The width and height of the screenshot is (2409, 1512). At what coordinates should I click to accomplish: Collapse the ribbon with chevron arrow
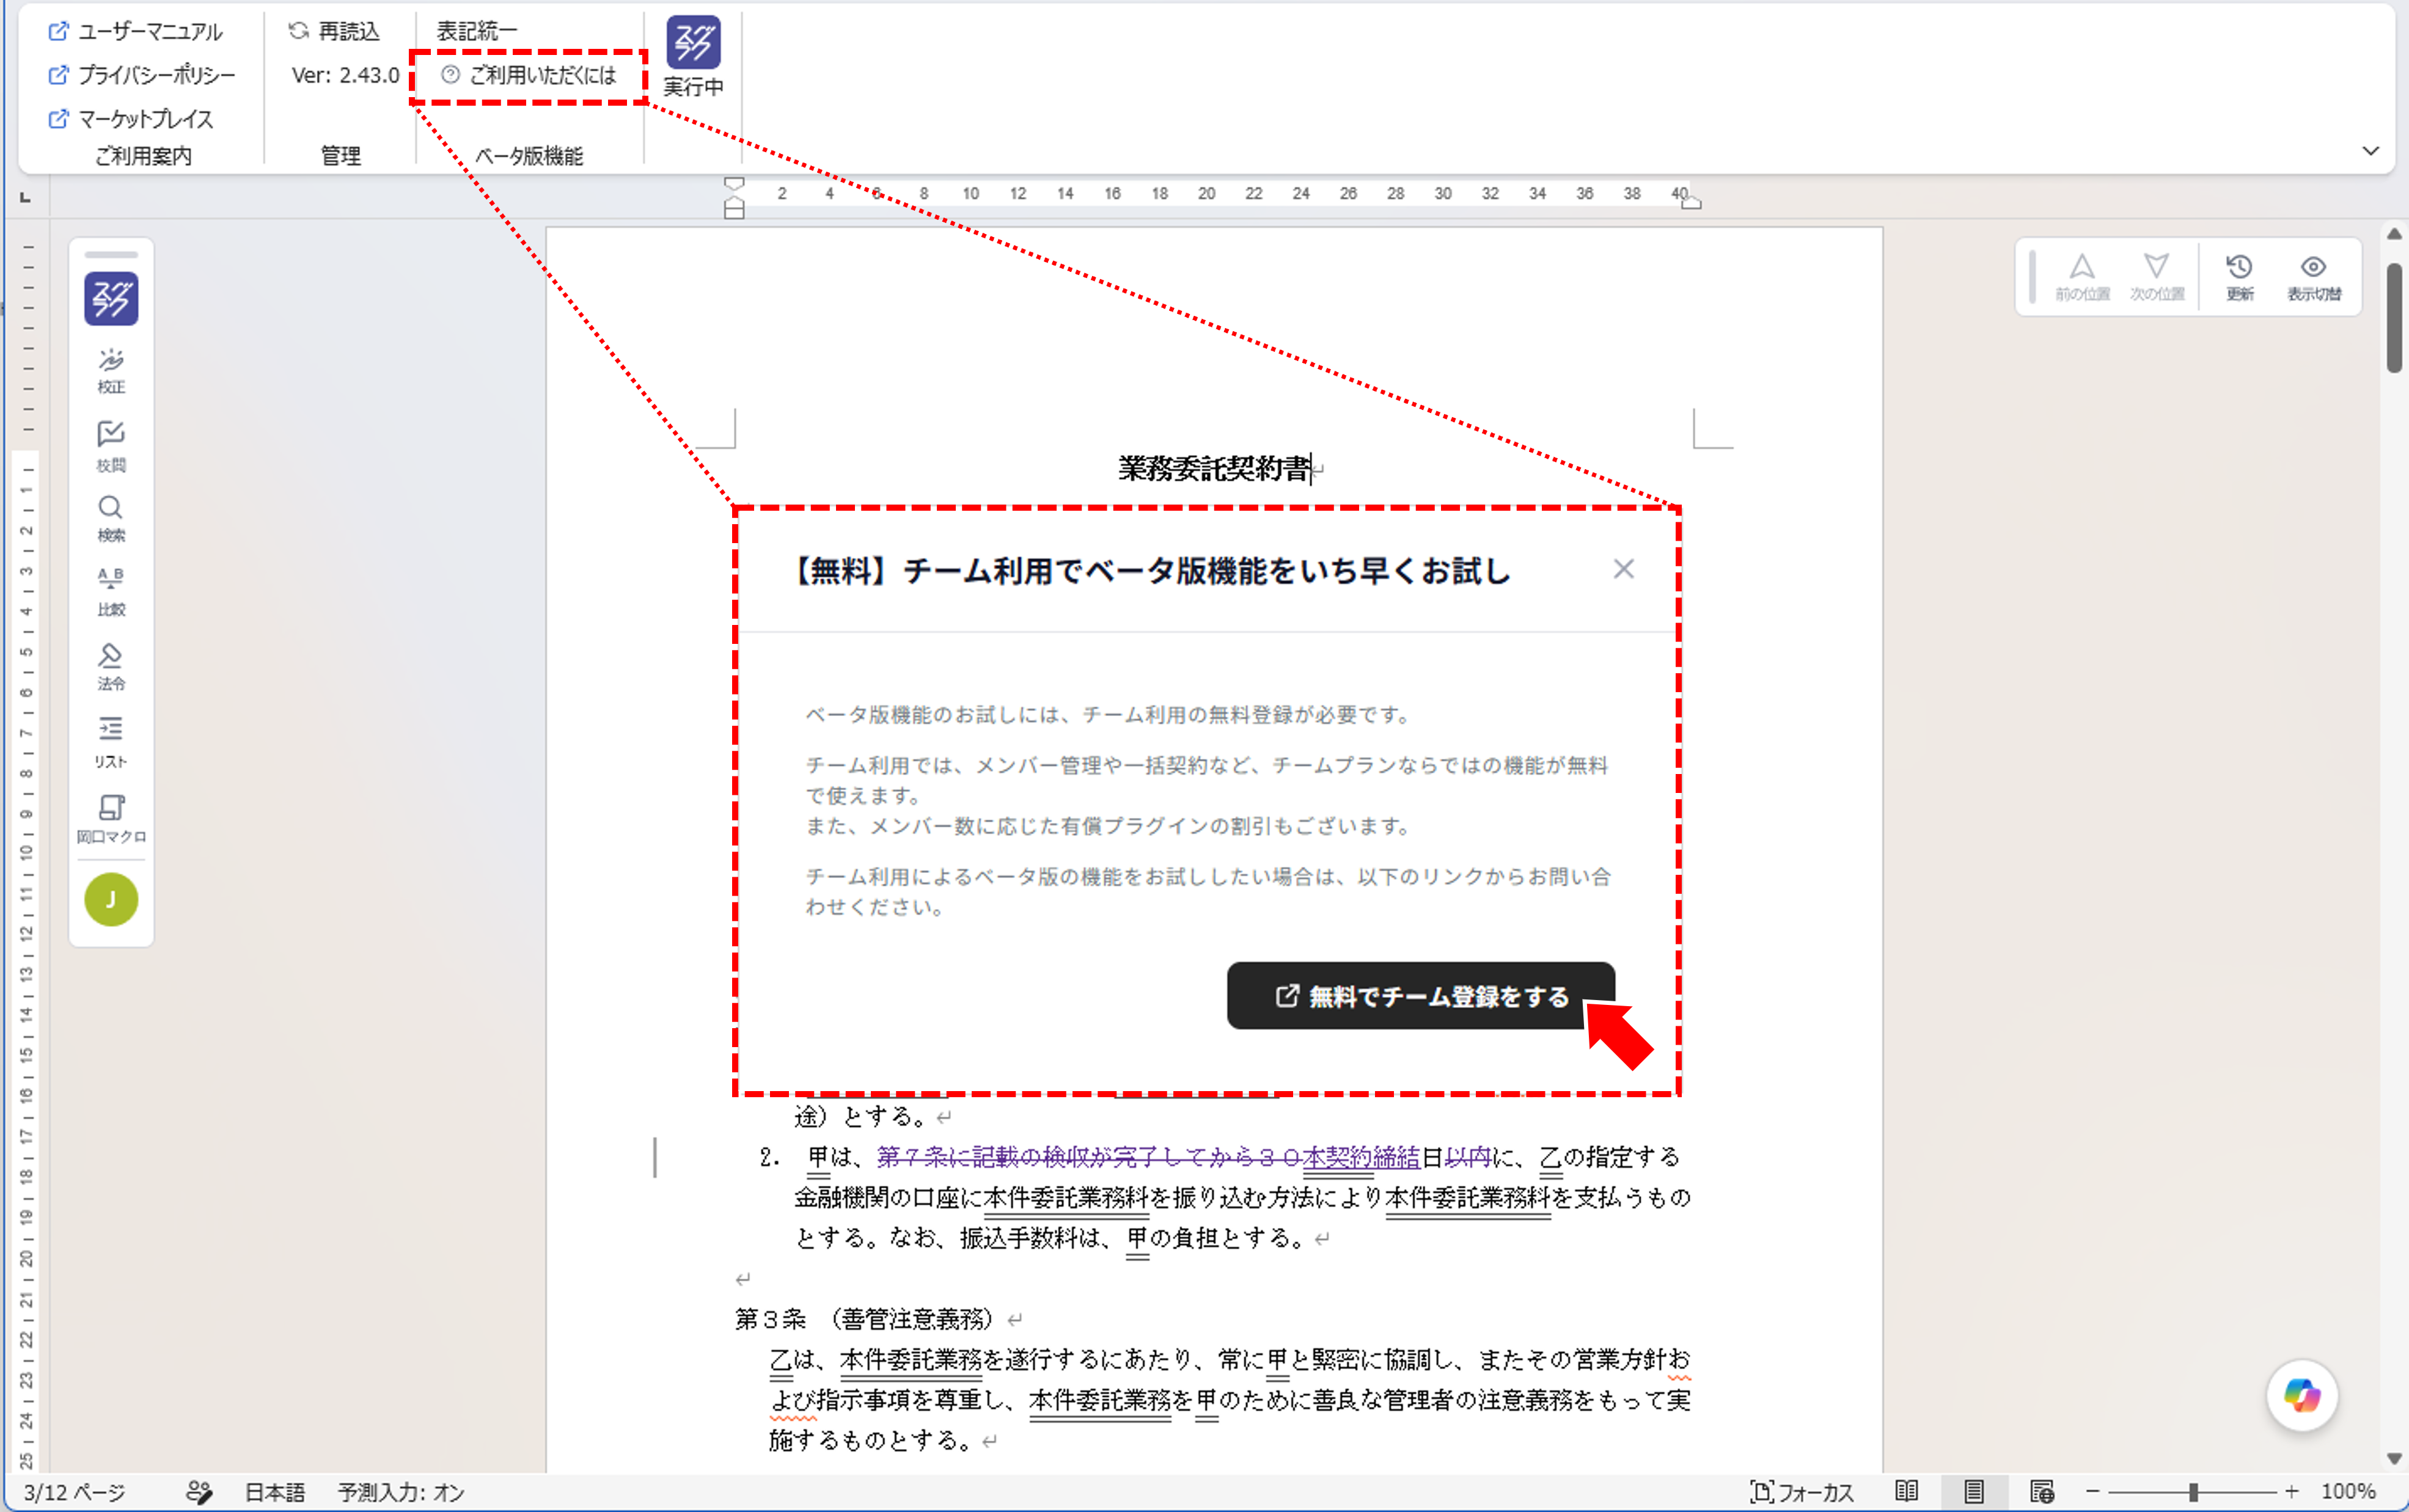pyautogui.click(x=2370, y=151)
